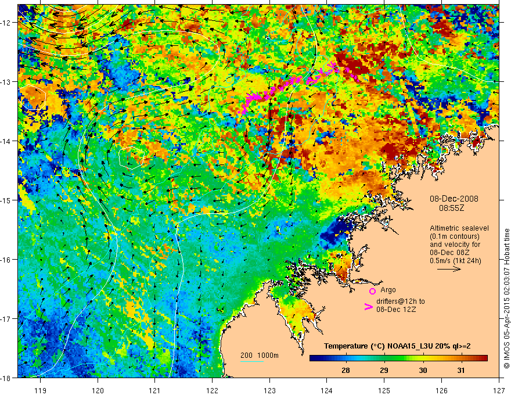Click the 'drifters@12h to' legend text
The width and height of the screenshot is (511, 395).
(x=401, y=302)
